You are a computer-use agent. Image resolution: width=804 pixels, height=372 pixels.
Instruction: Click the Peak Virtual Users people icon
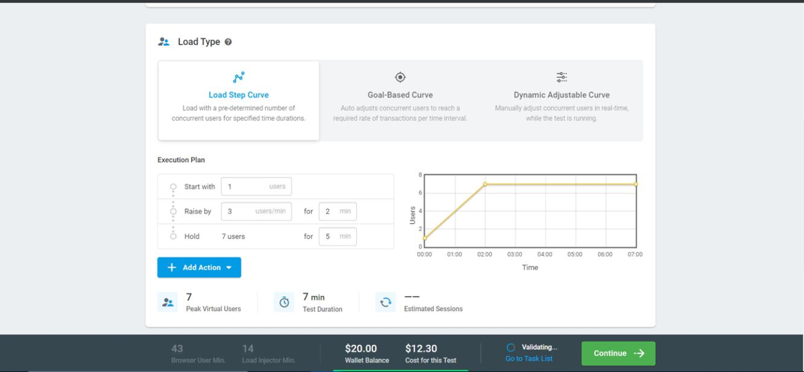point(168,302)
